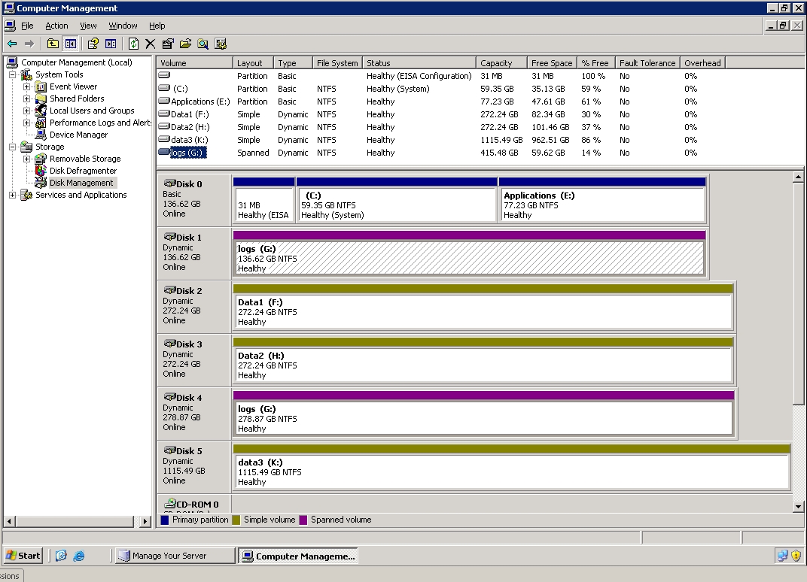Click the Disk 1 drive icon
Image resolution: width=807 pixels, height=582 pixels.
tap(169, 237)
